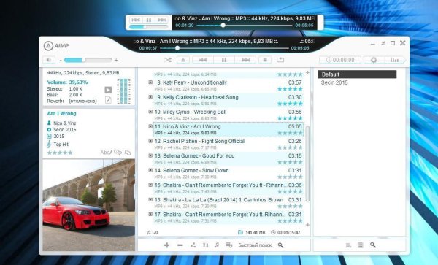
Task: Click the playlist vertical scrollbar
Action: coord(307,164)
